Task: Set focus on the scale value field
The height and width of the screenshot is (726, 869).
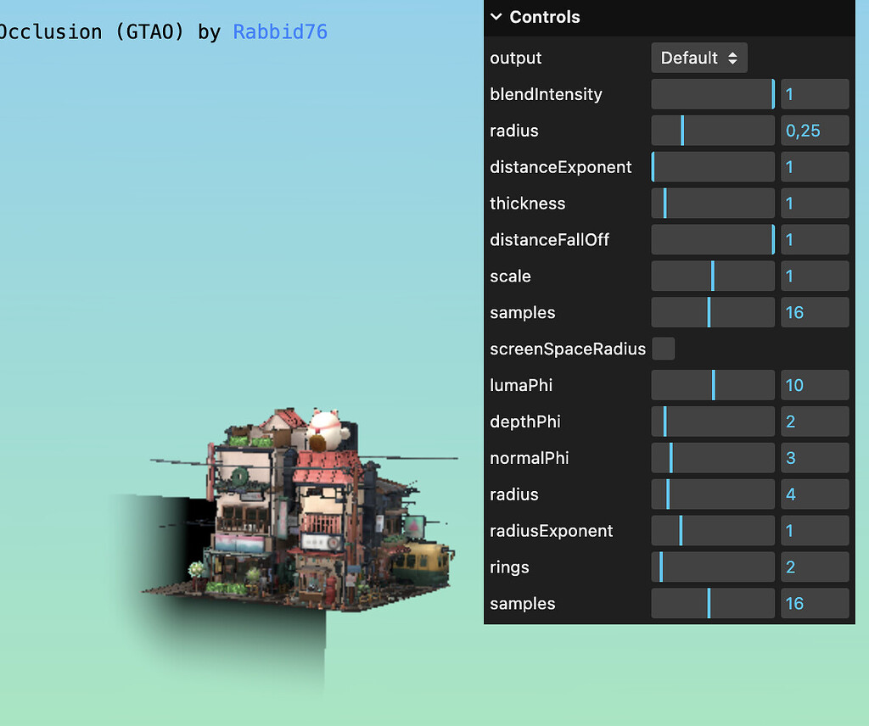Action: click(x=814, y=276)
